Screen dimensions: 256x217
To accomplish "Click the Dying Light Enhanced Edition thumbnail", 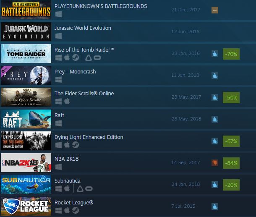I will 26,141.
